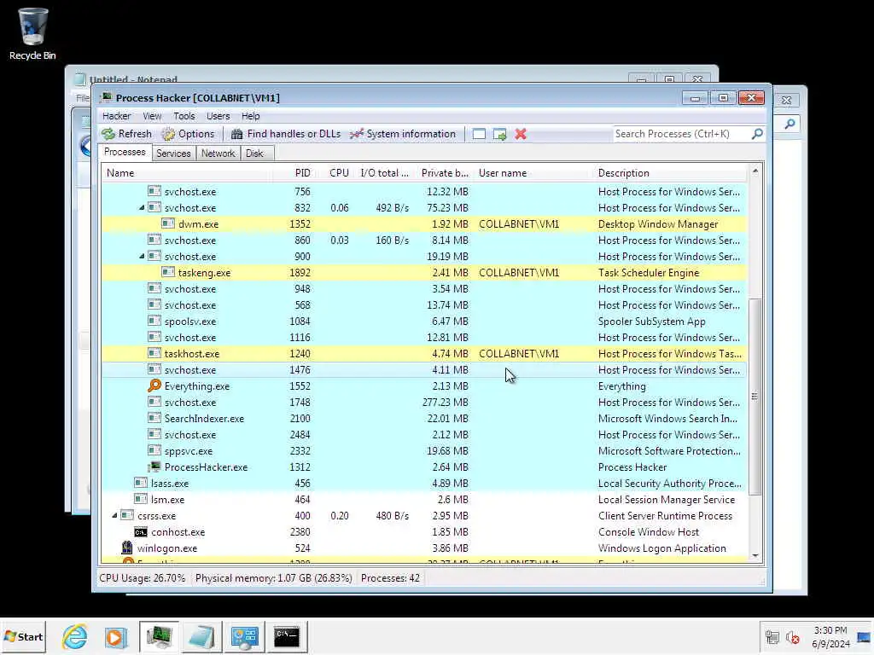
Task: Click the SearchIndexer.exe process icon
Action: tap(154, 418)
